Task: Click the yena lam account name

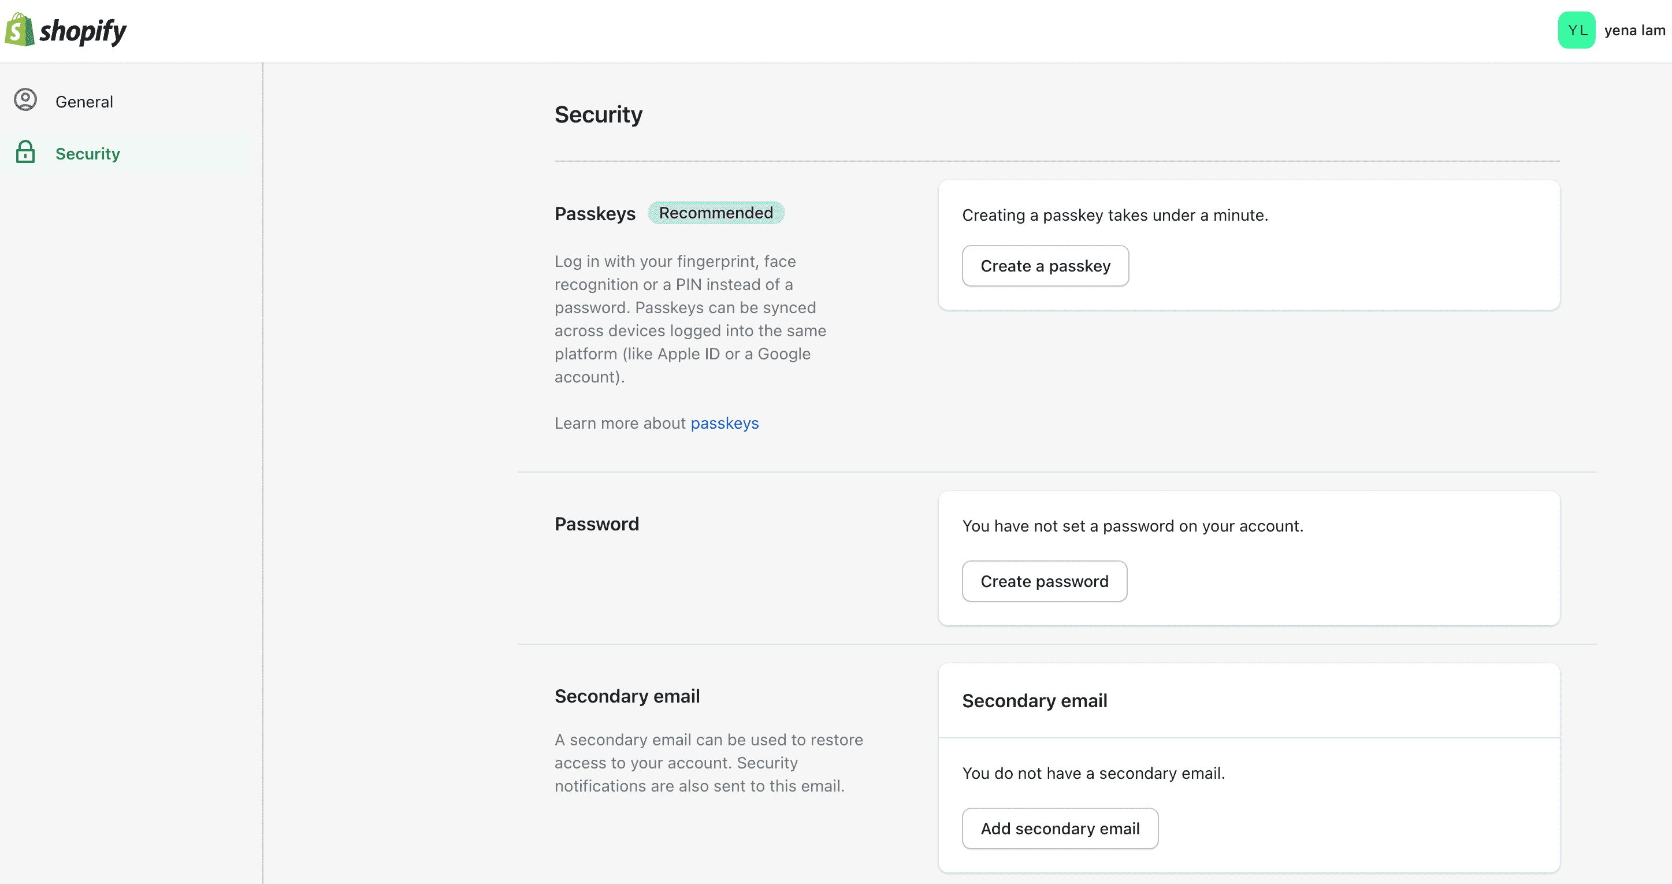Action: click(1634, 30)
